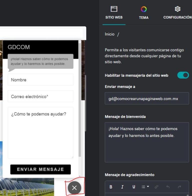This screenshot has height=196, width=192.
Task: Apply underline formatting in agradecimiento editor
Action: [x=134, y=187]
